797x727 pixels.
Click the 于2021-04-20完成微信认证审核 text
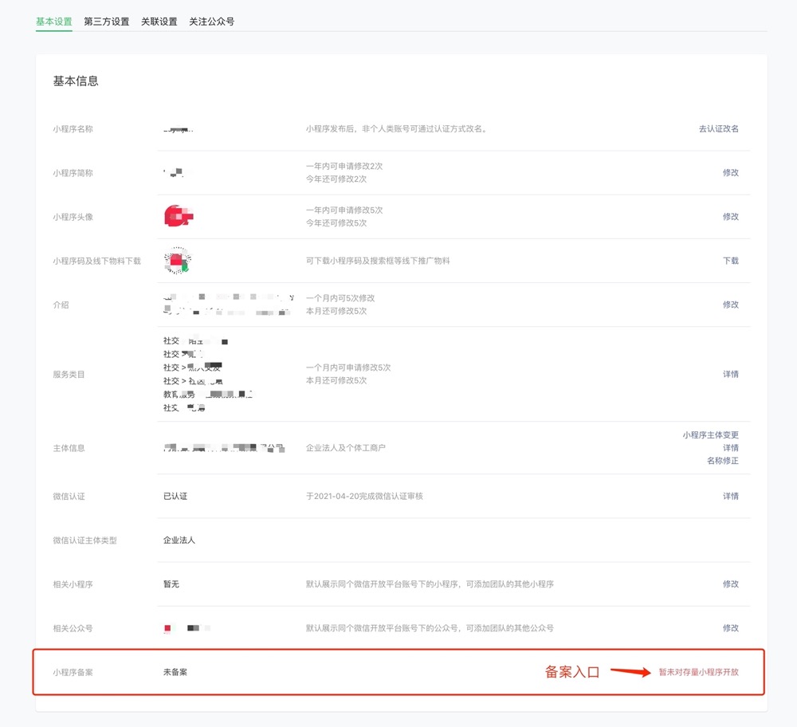pos(364,496)
